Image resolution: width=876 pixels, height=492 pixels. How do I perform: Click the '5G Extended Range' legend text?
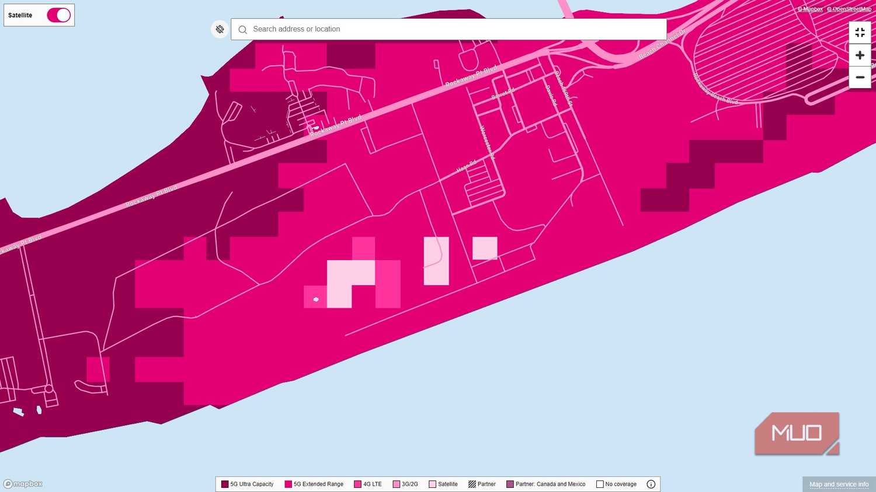coord(318,484)
